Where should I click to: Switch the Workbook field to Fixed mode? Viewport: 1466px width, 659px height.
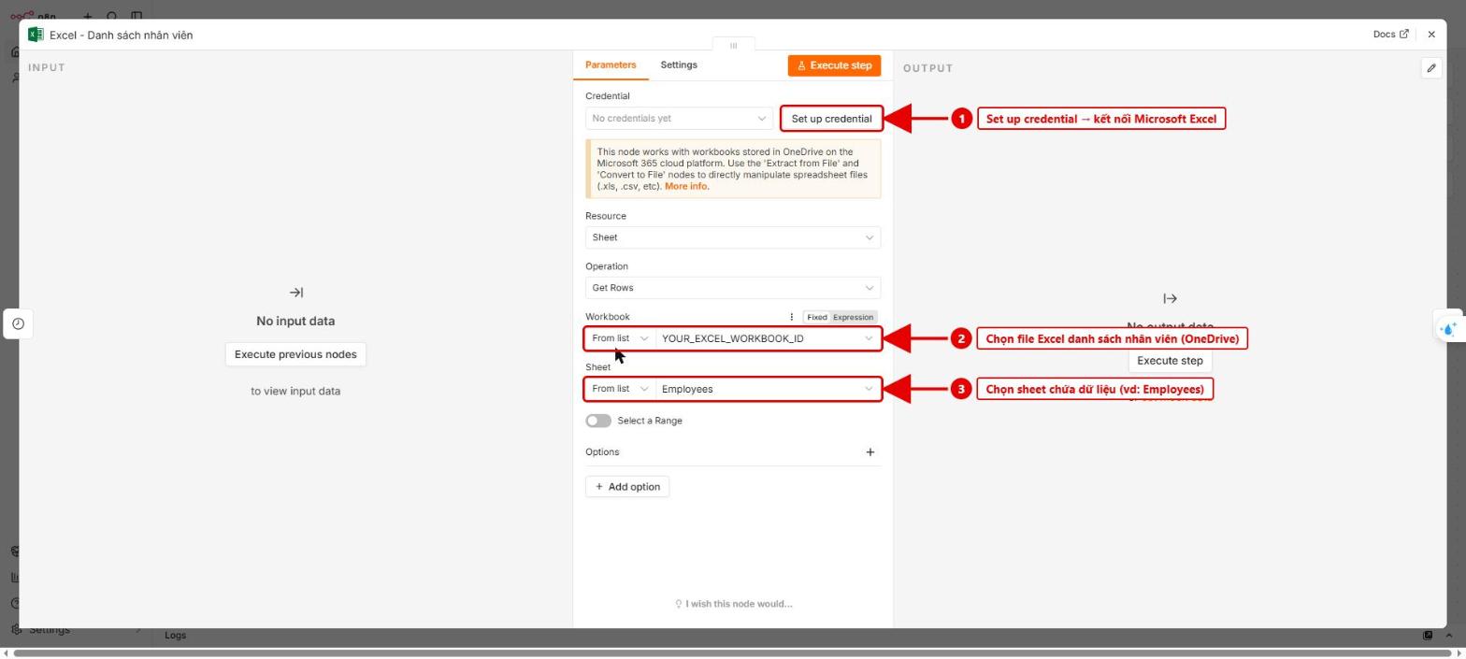816,317
